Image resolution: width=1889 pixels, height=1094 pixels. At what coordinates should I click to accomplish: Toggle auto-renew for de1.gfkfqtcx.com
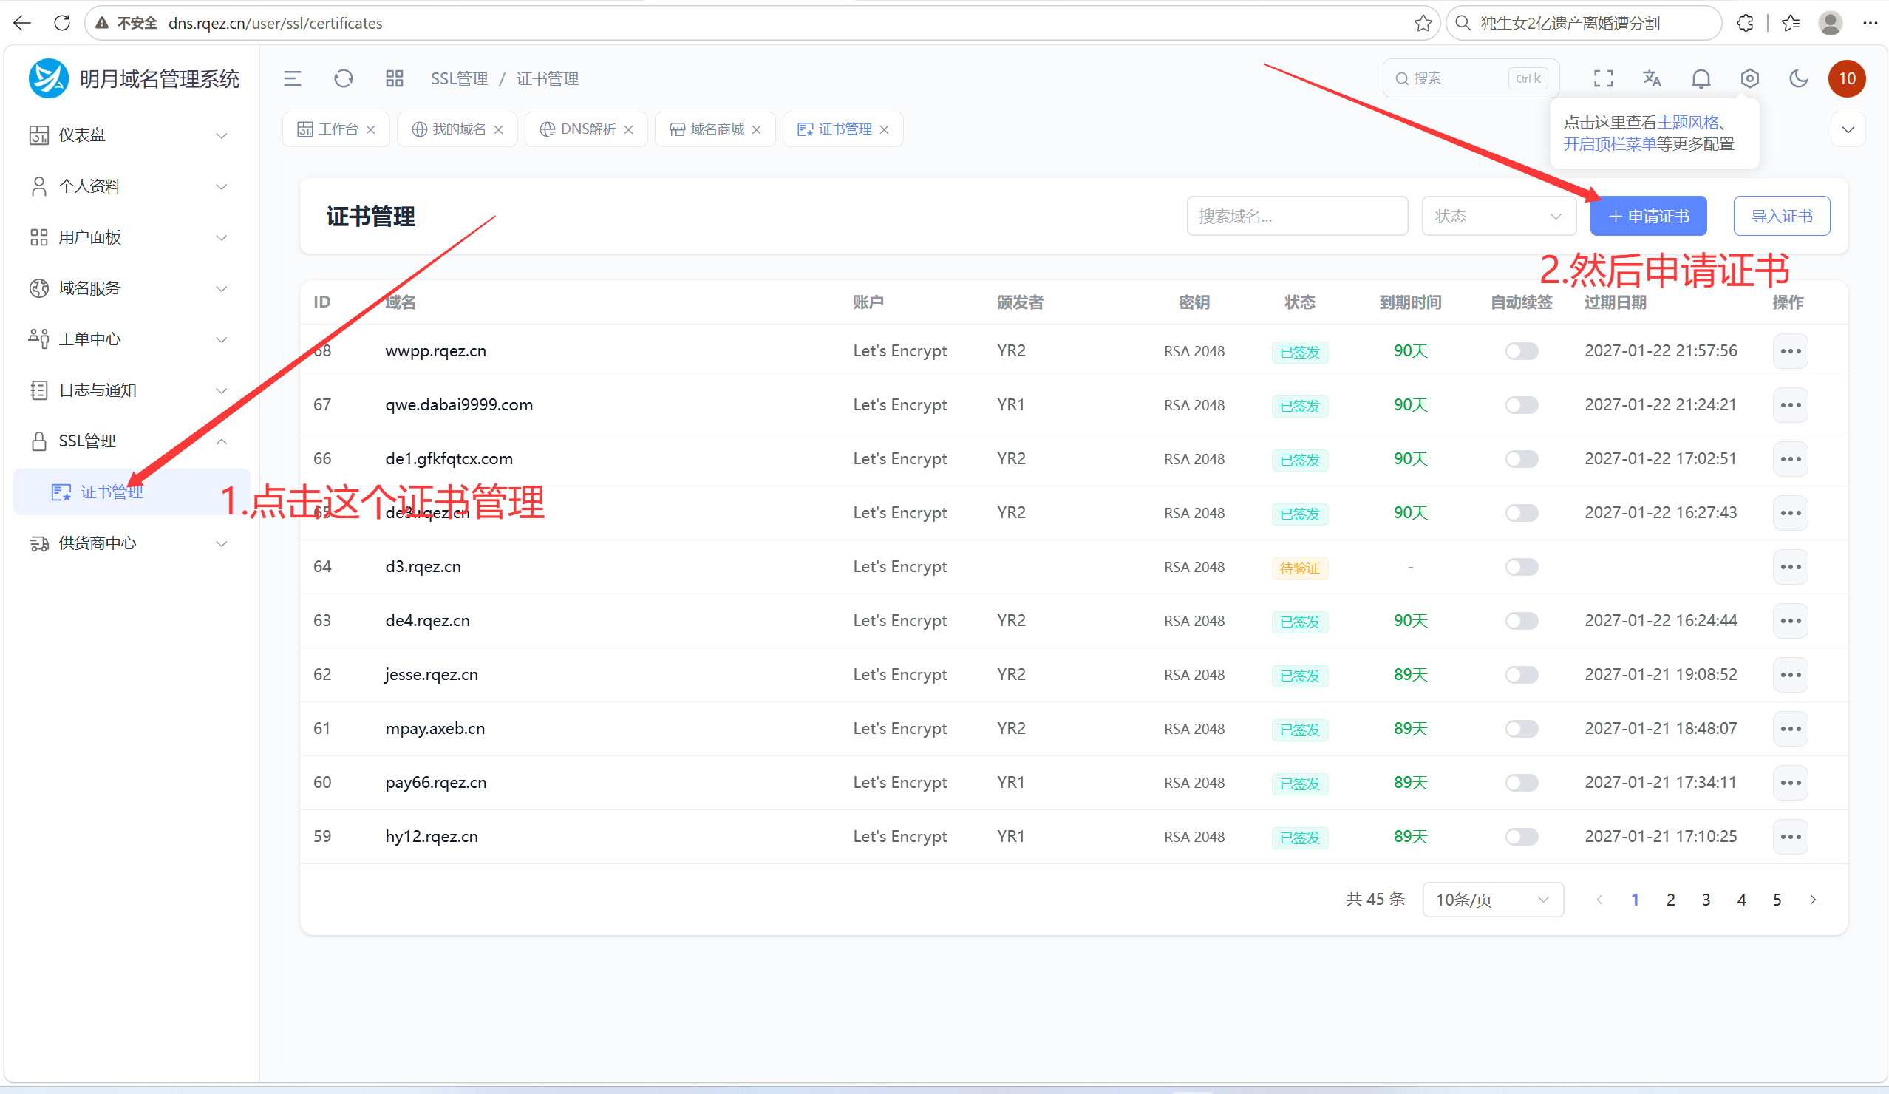coord(1522,459)
